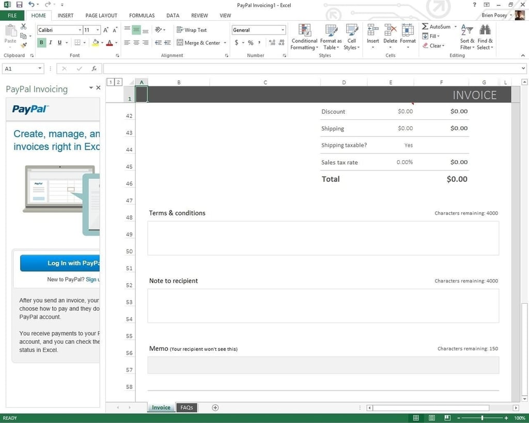Image resolution: width=529 pixels, height=423 pixels.
Task: Click the zoom out minus button
Action: tap(459, 418)
